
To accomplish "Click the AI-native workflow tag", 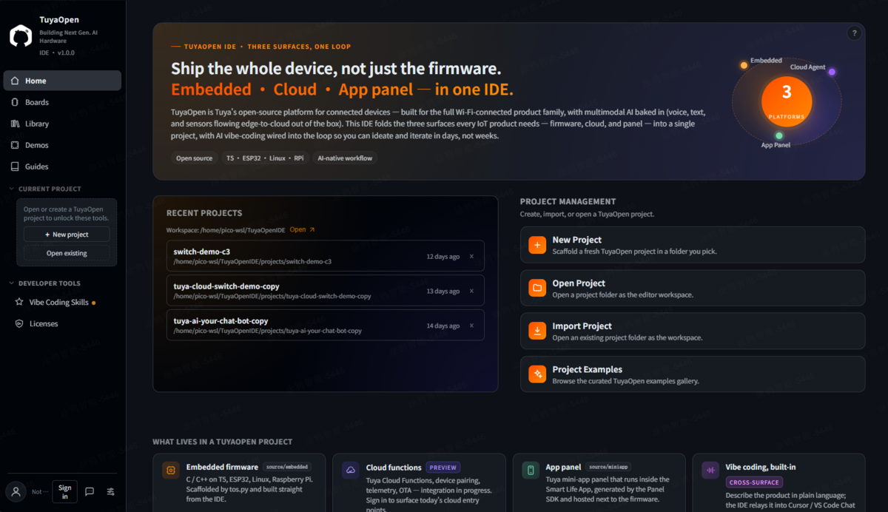I will coord(345,158).
